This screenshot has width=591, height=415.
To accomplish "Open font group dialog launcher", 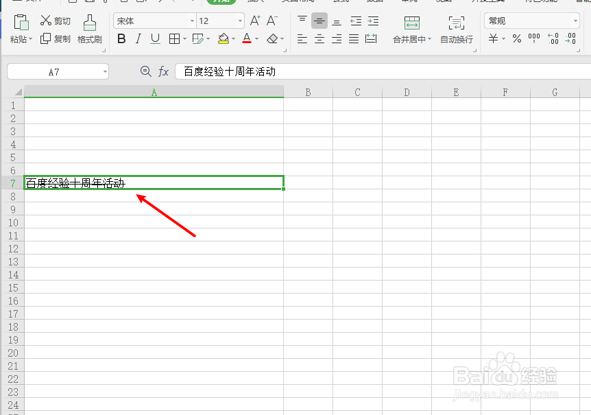I will tap(285, 50).
